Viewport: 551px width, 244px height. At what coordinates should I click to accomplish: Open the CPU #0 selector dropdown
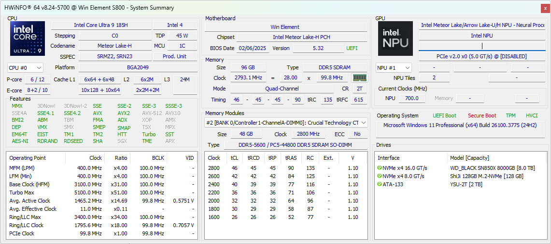point(25,68)
